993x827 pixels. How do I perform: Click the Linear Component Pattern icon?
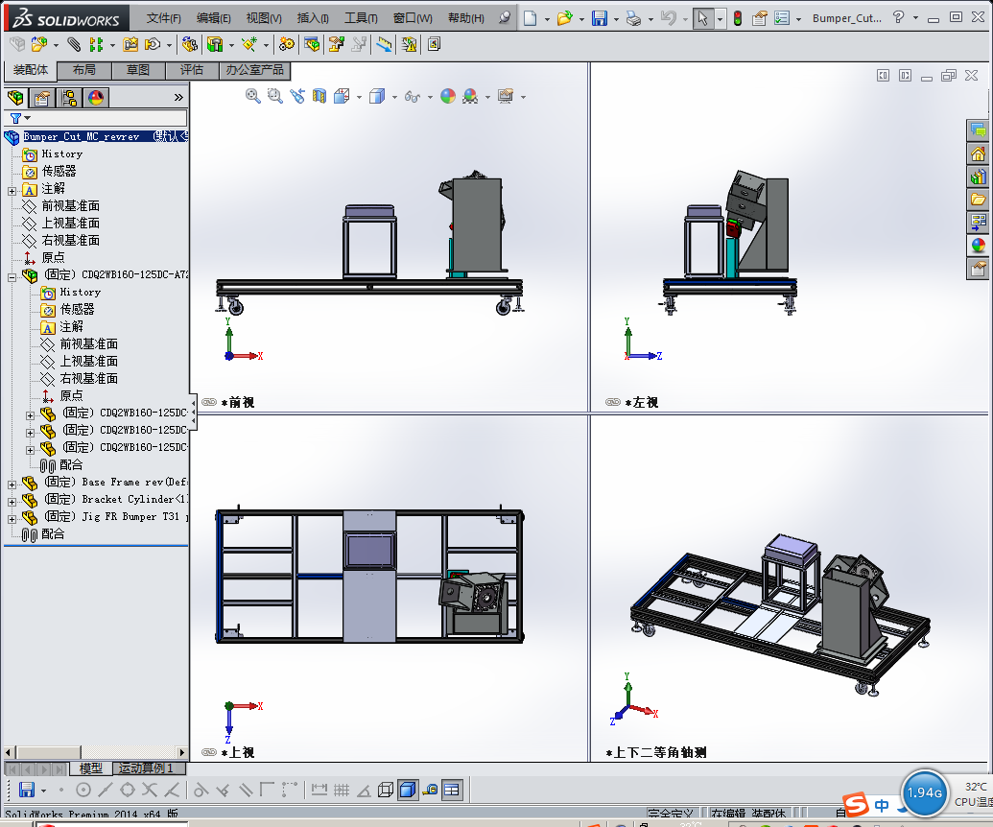tap(96, 44)
